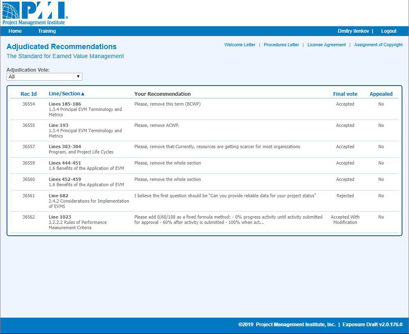409x334 pixels.
Task: Click the Accepted With Modification vote
Action: pos(345,220)
